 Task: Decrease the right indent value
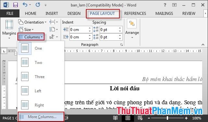click(x=90, y=39)
